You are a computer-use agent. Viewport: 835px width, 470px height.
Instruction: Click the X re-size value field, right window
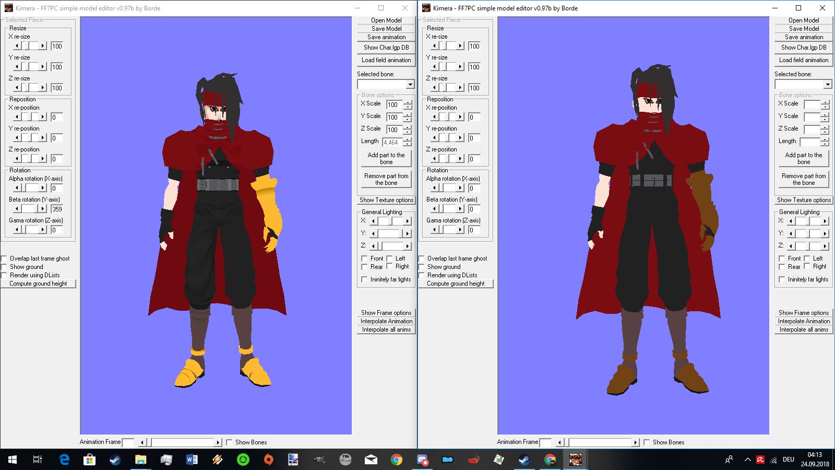coord(474,46)
